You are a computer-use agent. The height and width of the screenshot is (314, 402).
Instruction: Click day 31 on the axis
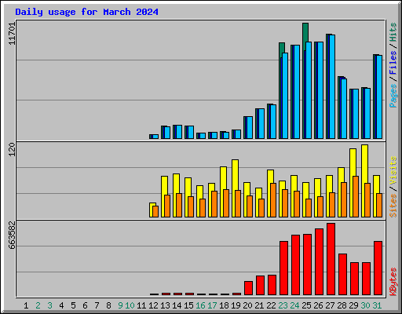tap(377, 305)
